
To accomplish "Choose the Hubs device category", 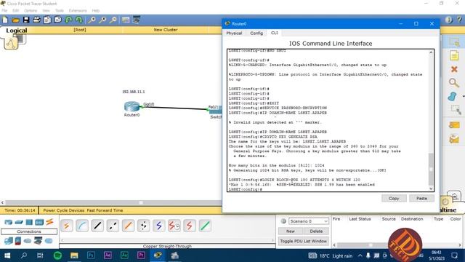I will (29, 222).
